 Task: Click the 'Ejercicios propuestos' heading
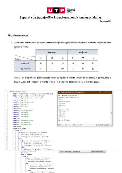[x=18, y=35]
